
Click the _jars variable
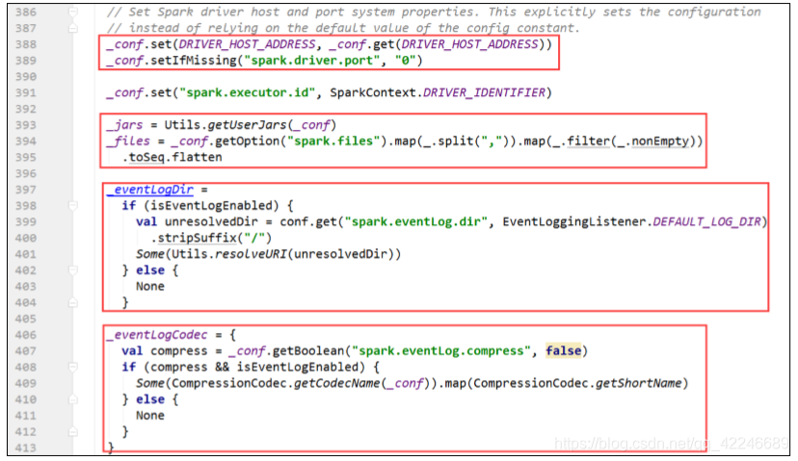[124, 125]
